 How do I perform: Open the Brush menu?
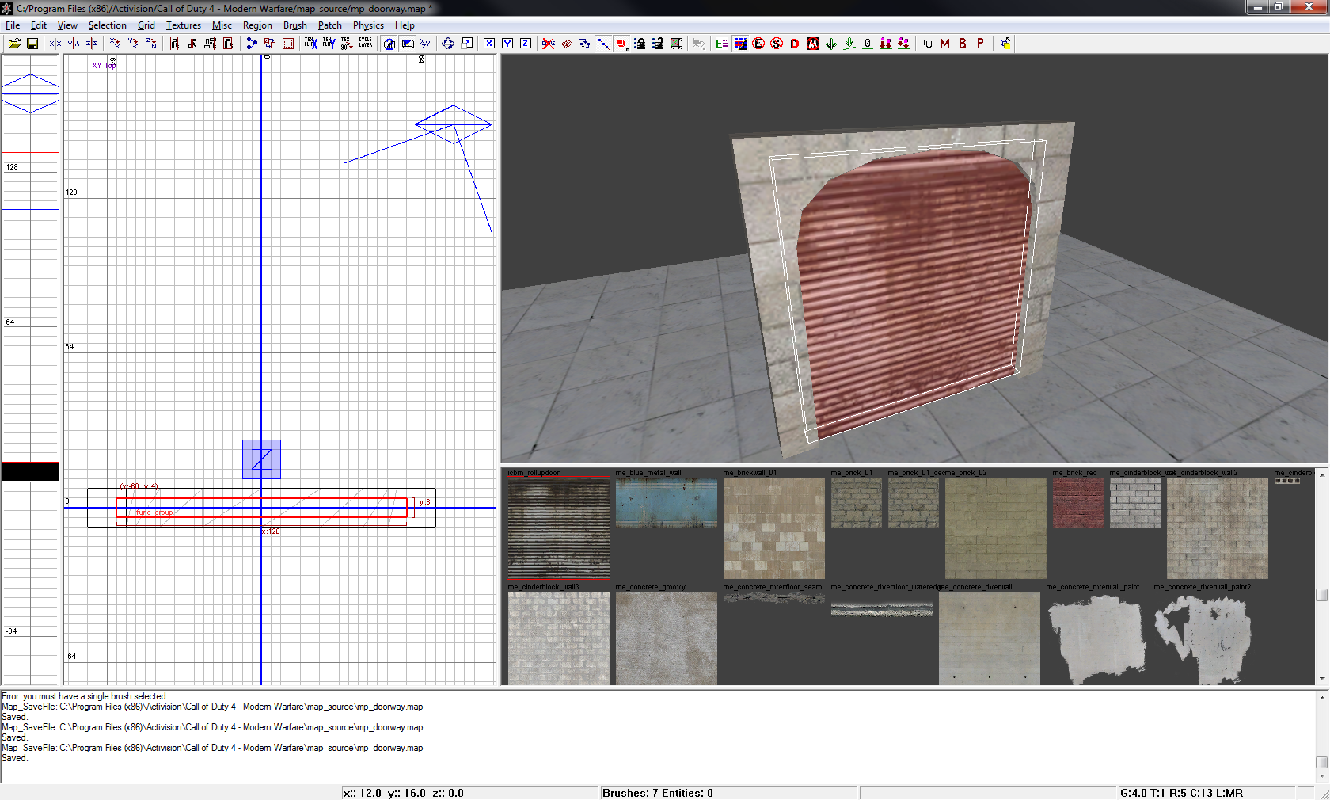pos(294,25)
